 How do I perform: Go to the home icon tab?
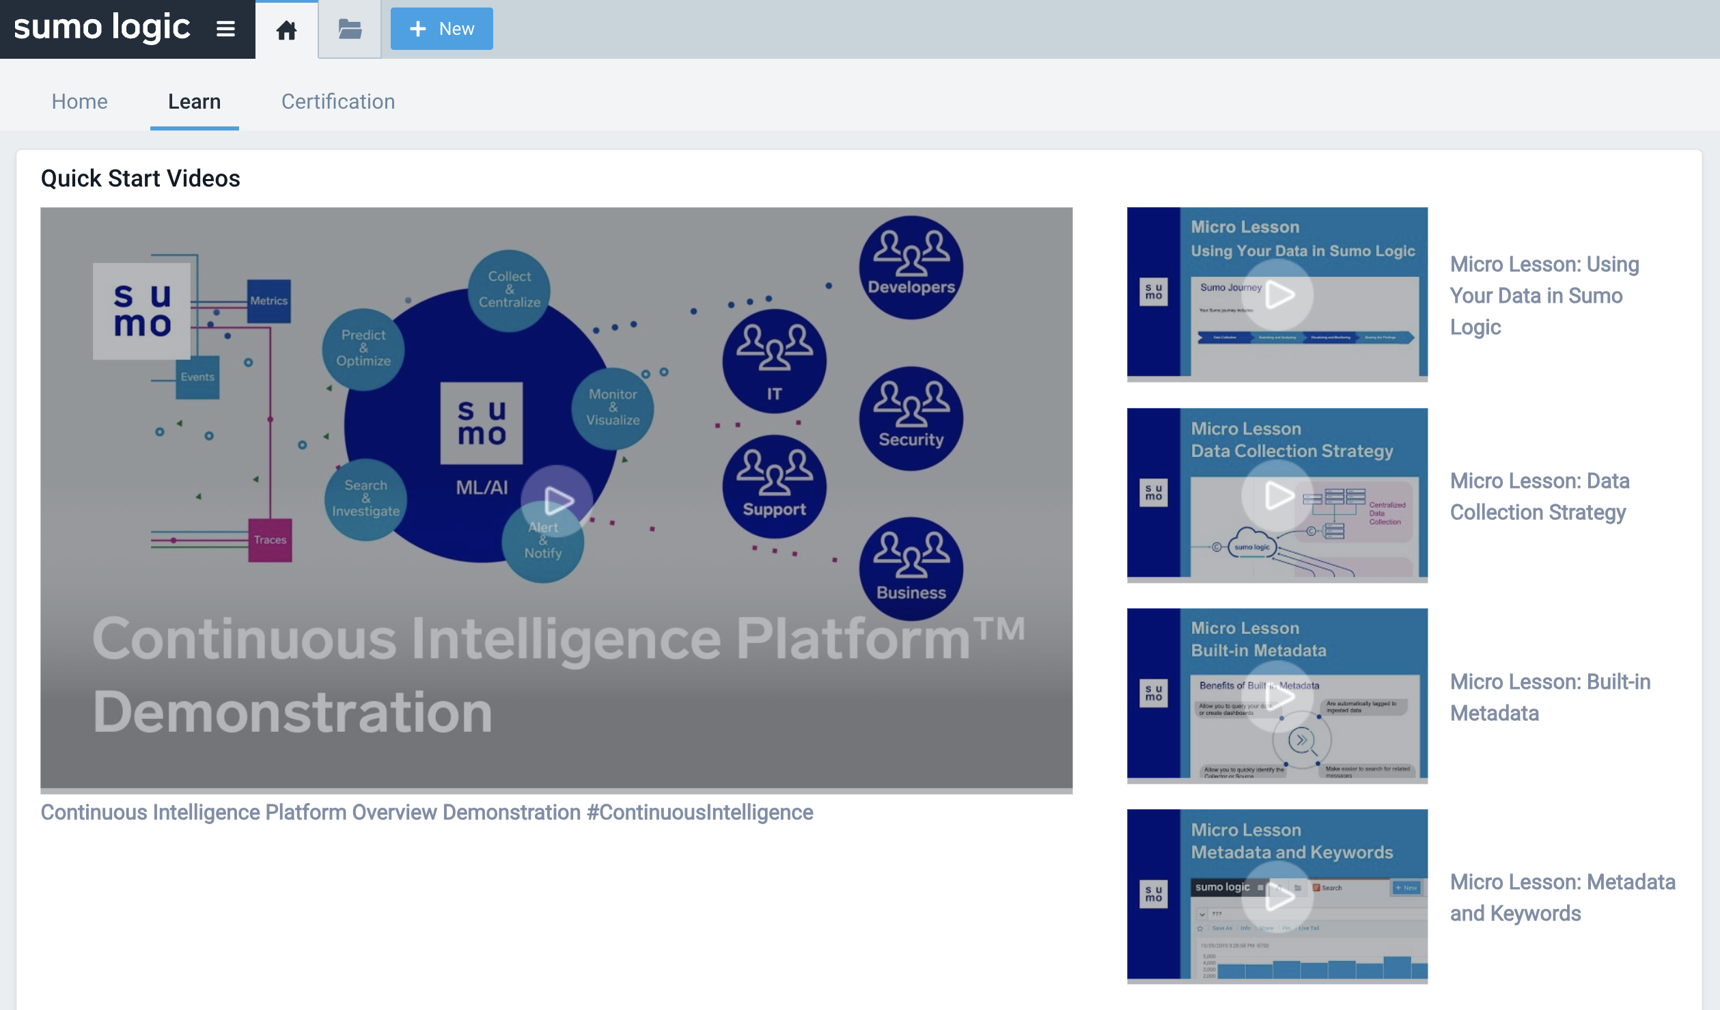tap(286, 29)
